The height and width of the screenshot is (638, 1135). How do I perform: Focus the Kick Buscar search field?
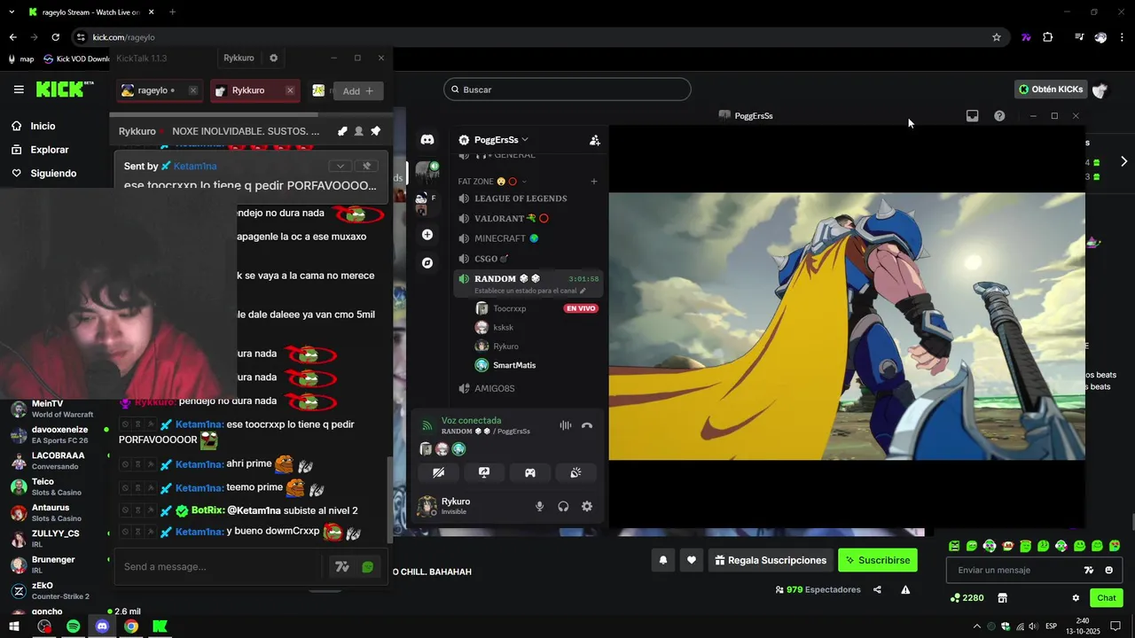567,89
